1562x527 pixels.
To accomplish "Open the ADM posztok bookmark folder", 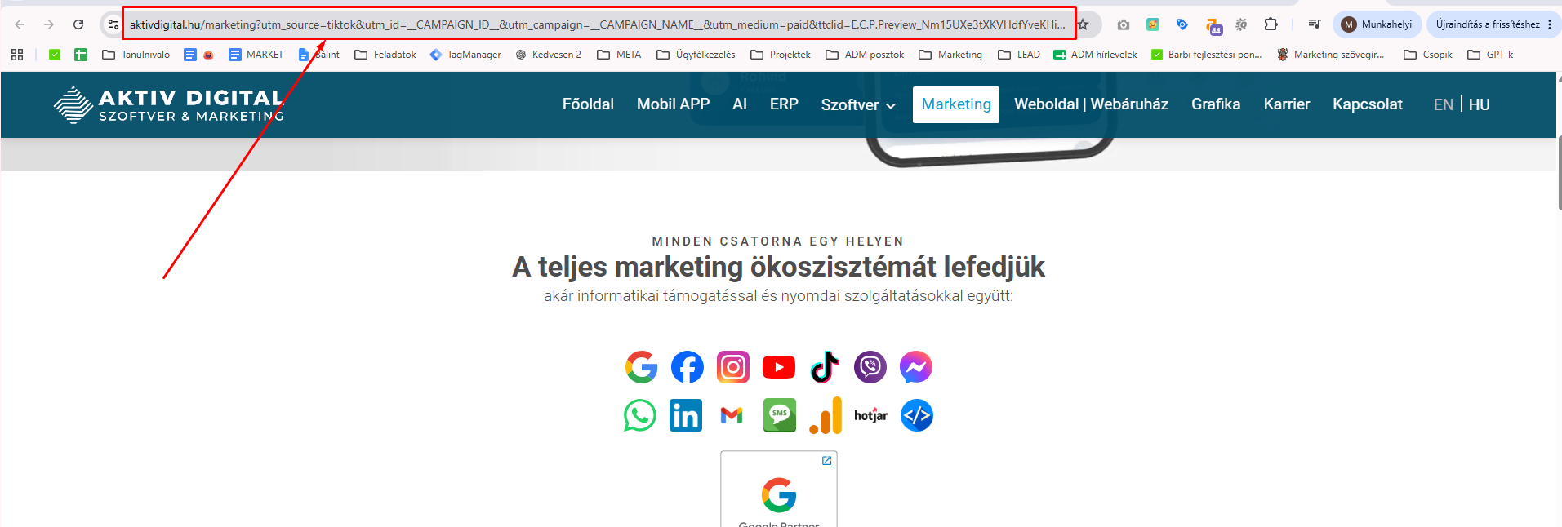I will pos(865,55).
